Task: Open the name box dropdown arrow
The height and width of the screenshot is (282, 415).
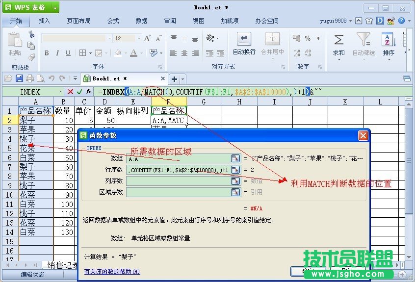Action: pos(61,92)
